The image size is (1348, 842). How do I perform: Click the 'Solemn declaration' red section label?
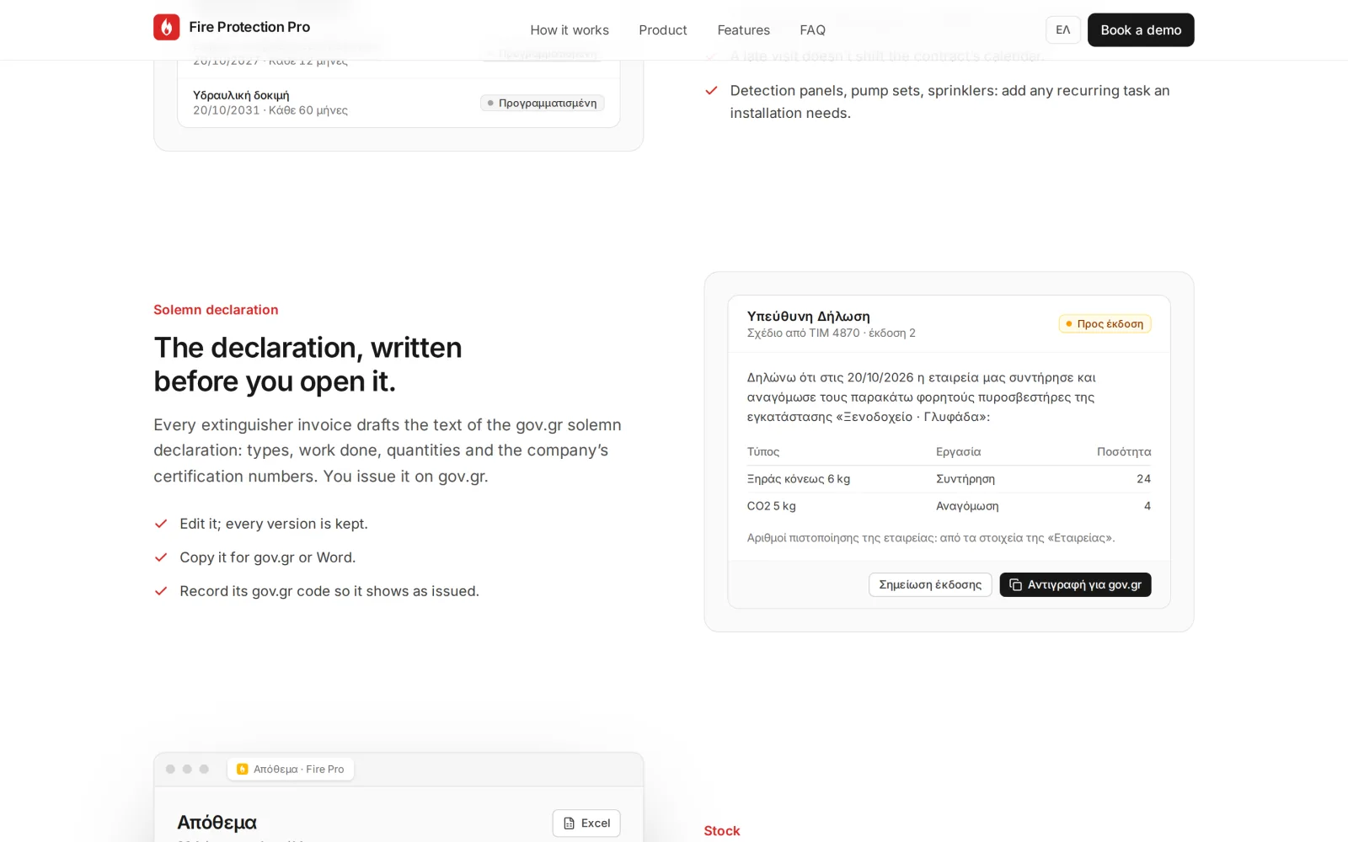216,310
